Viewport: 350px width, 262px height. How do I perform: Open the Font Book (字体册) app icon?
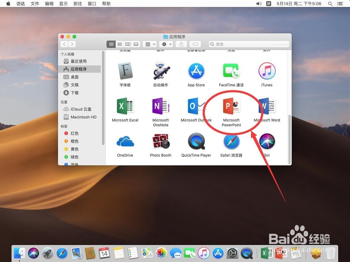tap(125, 71)
